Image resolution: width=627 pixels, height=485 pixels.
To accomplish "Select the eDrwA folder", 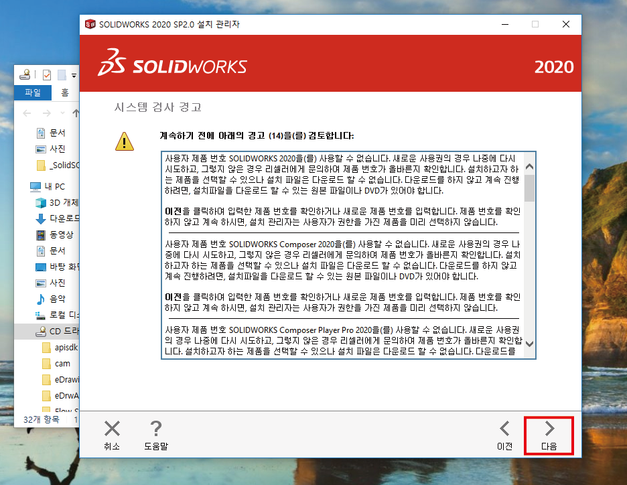I will [x=60, y=395].
